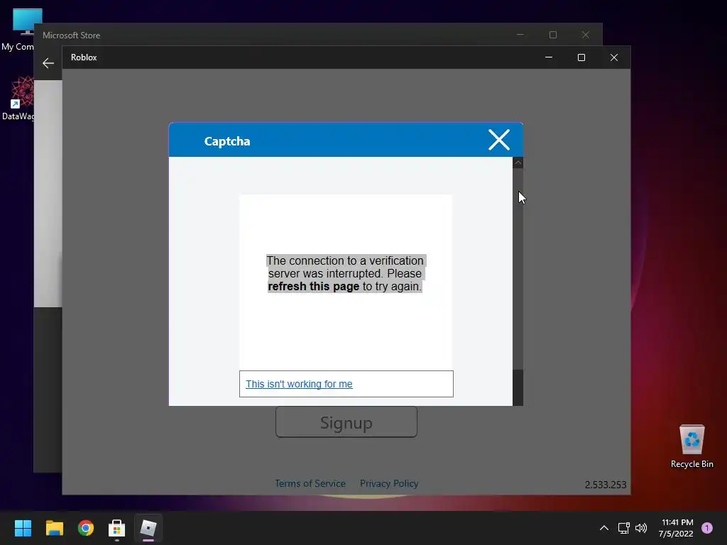Close the Microsoft Store window
The image size is (727, 545).
585,35
